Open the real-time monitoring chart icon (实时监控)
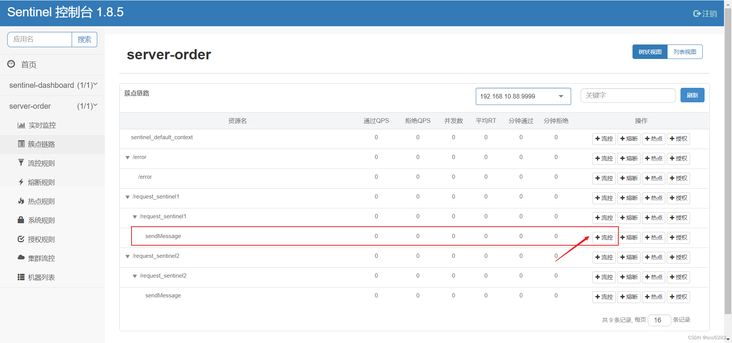732x343 pixels. [x=21, y=125]
